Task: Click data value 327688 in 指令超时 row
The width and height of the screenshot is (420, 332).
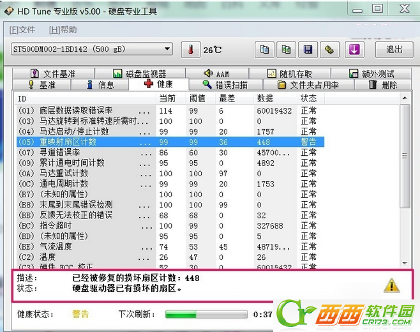Action: click(x=270, y=225)
